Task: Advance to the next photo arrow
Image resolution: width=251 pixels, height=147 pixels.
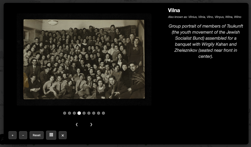Action: click(x=91, y=124)
